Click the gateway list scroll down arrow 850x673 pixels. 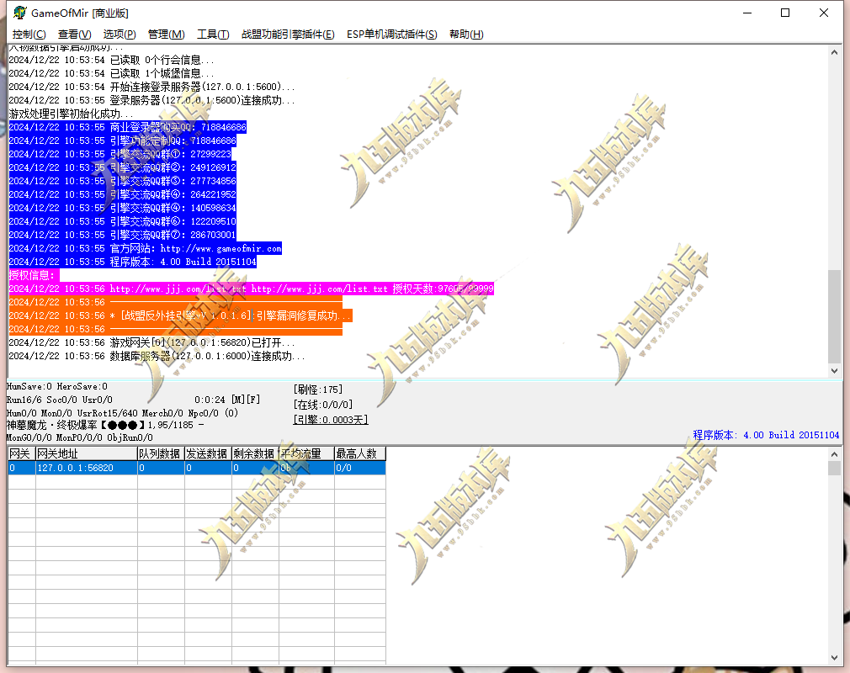coord(834,657)
